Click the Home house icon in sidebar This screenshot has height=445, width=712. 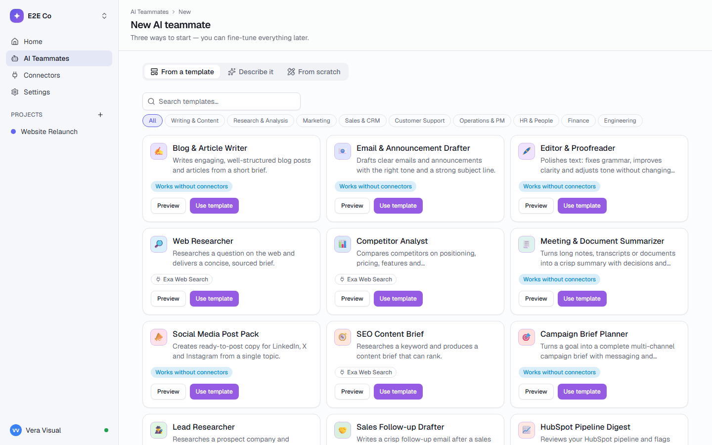15,42
